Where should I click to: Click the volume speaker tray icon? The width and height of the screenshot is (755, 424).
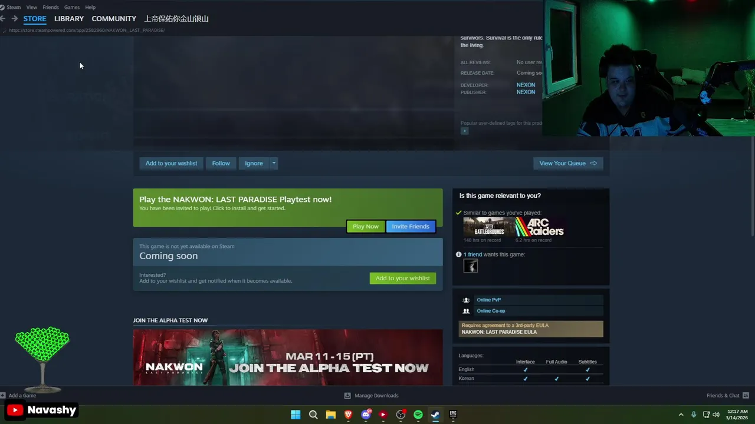pos(716,415)
